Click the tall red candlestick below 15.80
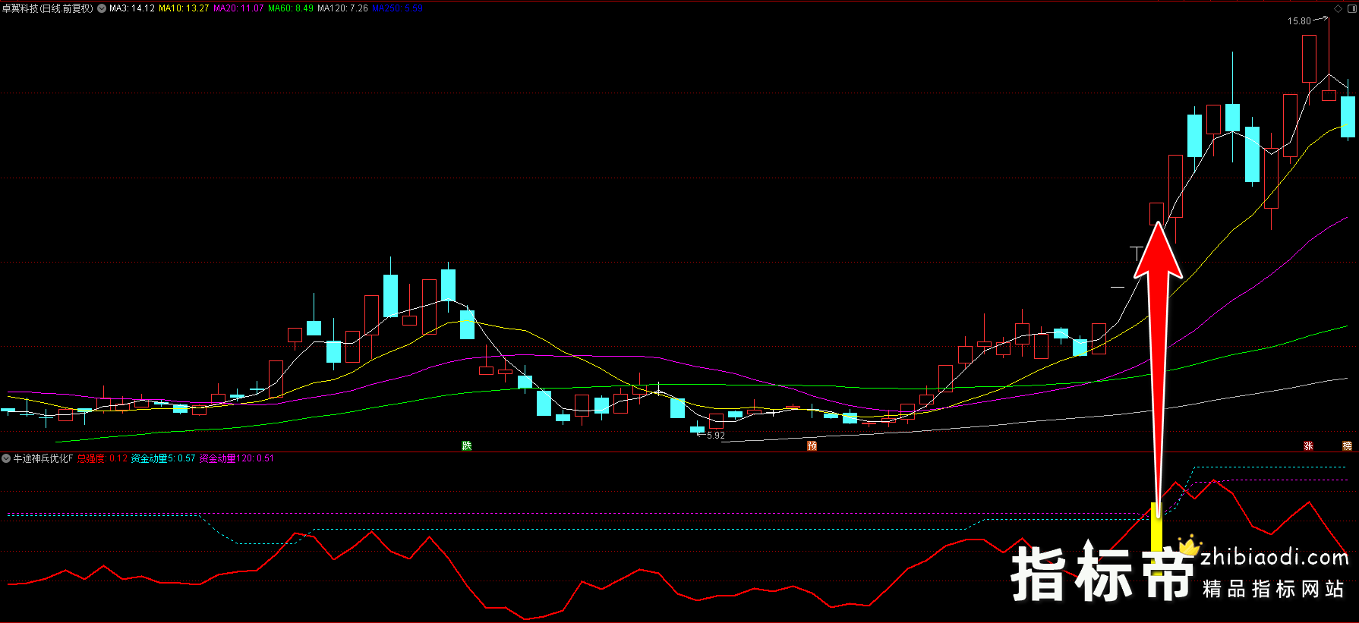Screen dimensions: 1359x623 click(1309, 58)
